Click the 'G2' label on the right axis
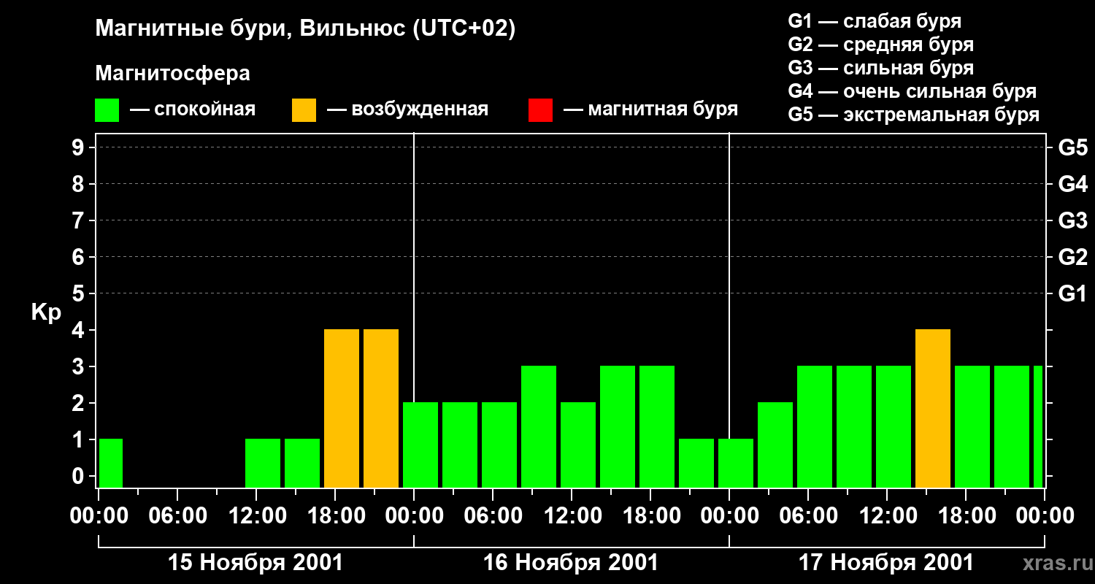This screenshot has height=584, width=1095. coord(1072,257)
